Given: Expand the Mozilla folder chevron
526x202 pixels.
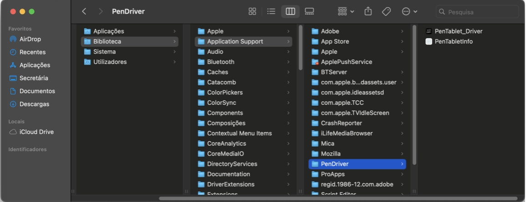Looking at the screenshot, I should tap(402, 154).
